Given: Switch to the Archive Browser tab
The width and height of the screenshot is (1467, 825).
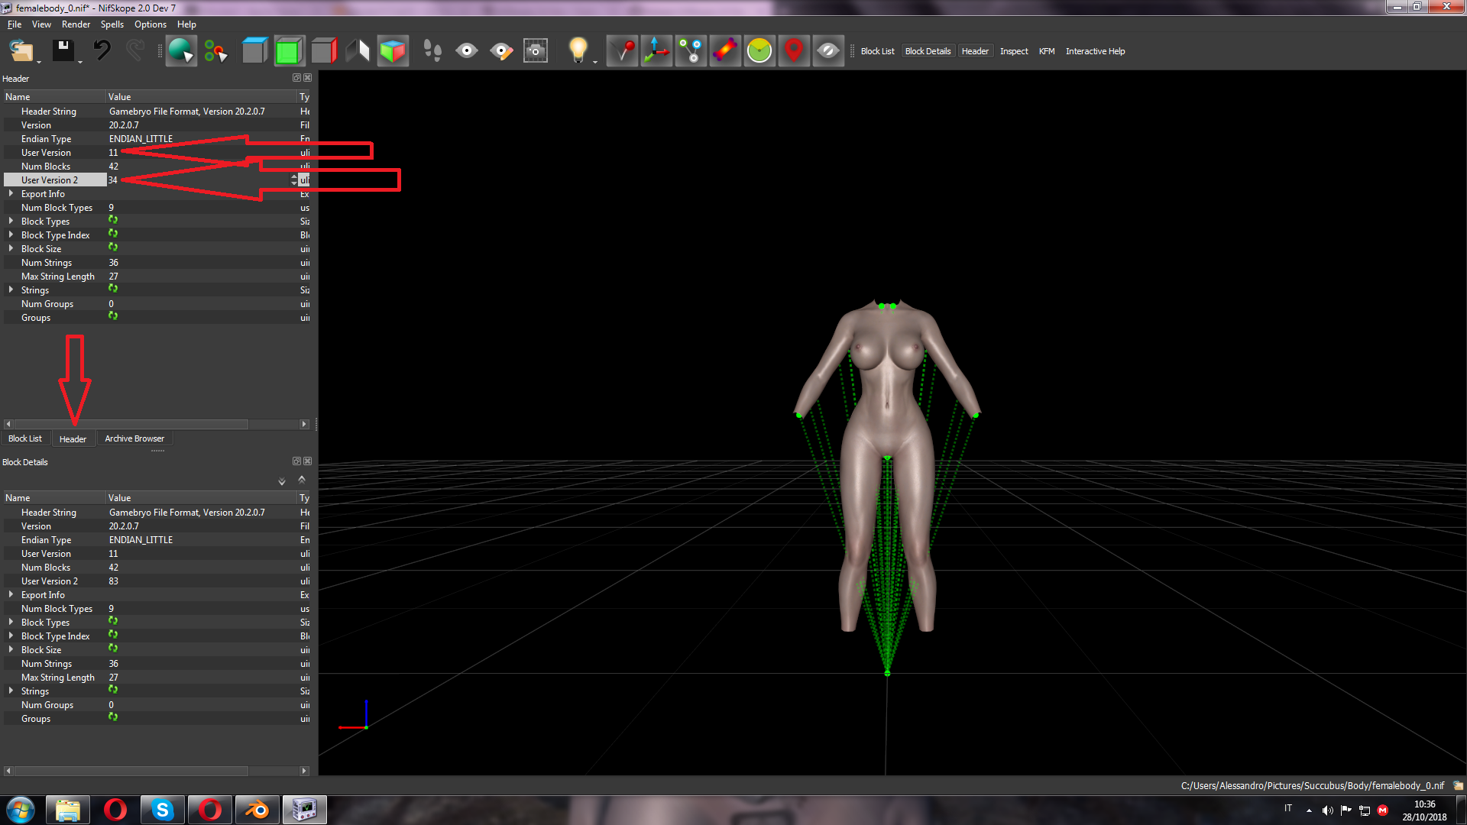Looking at the screenshot, I should click(134, 438).
